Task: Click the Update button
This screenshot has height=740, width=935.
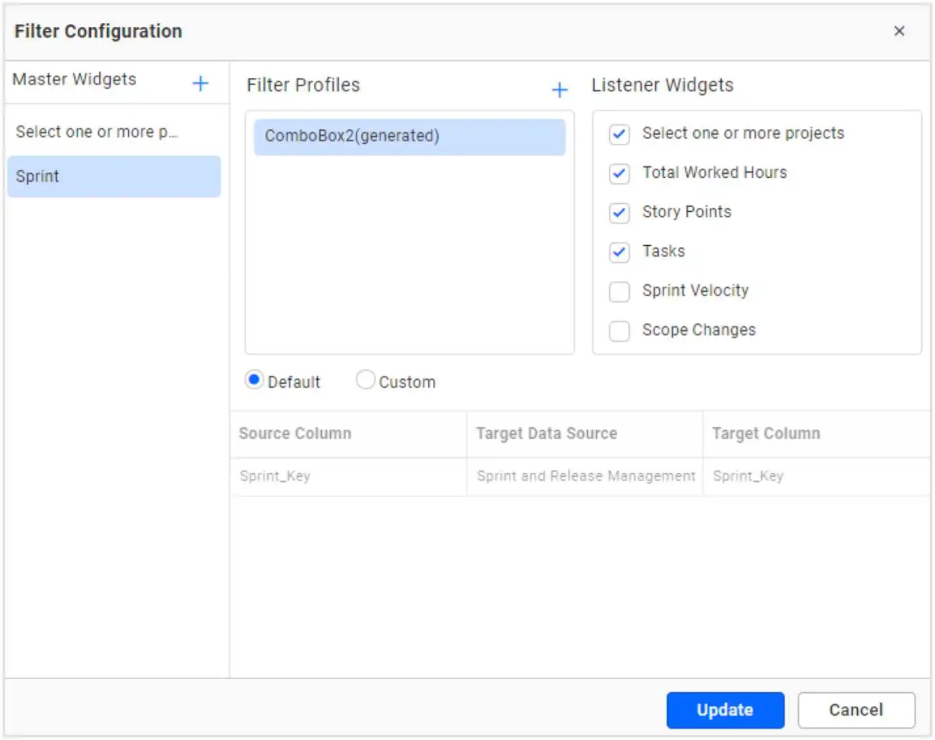Action: 724,710
